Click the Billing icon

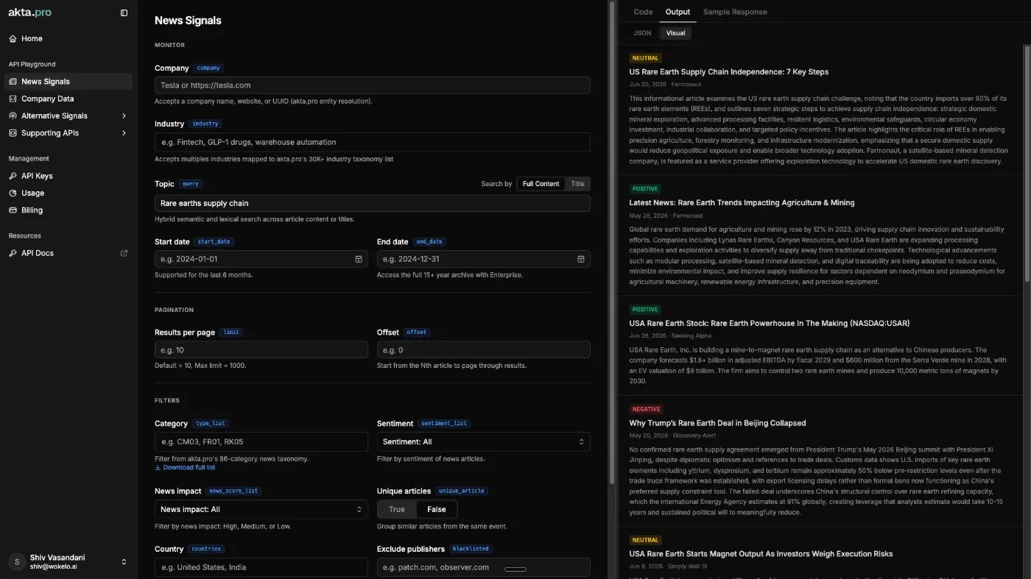[x=13, y=210]
